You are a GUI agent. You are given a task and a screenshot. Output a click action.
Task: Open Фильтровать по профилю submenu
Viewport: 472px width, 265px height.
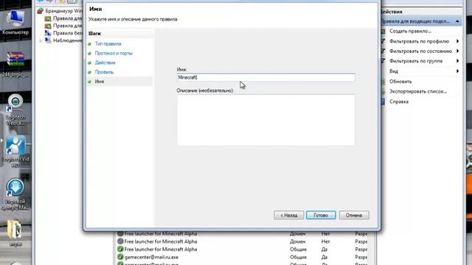(419, 41)
